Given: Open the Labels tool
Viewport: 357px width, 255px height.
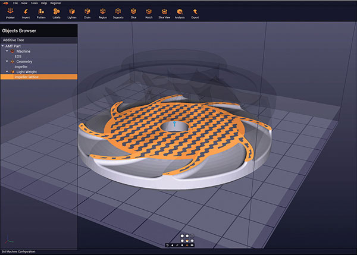Looking at the screenshot, I should click(57, 13).
